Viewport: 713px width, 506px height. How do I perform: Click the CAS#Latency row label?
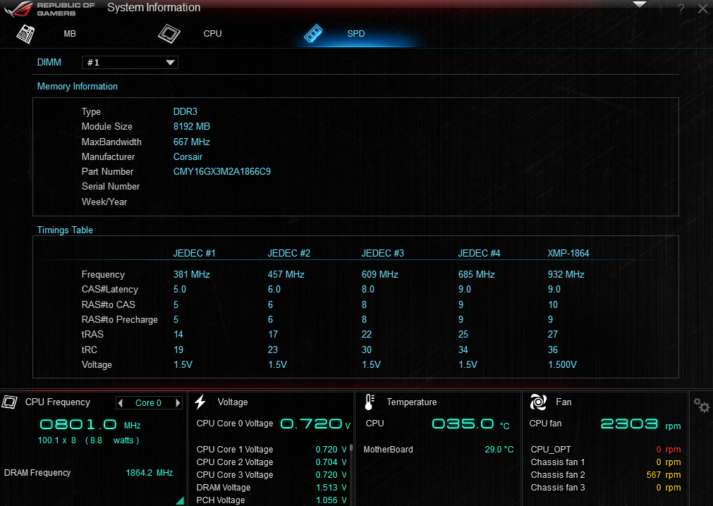(109, 290)
